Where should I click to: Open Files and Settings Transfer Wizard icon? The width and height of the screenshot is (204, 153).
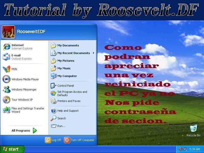[x=6, y=110]
